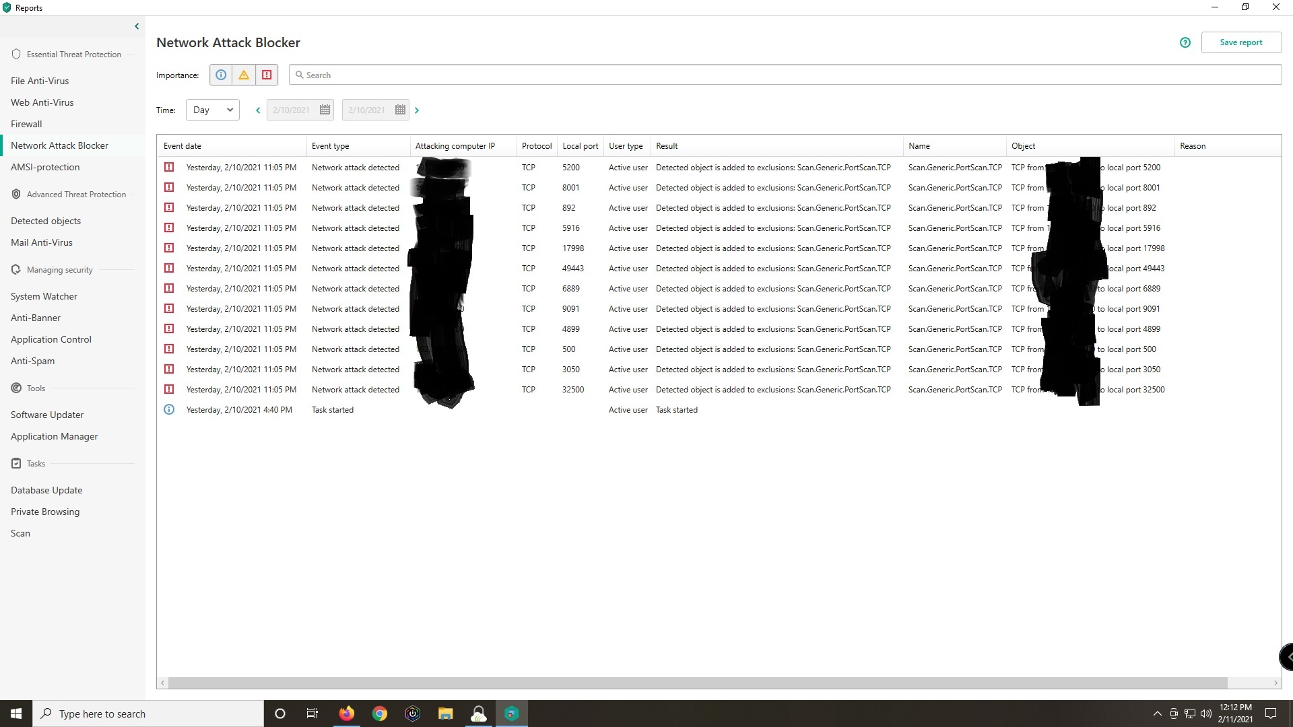Open the end date calendar icon
The width and height of the screenshot is (1293, 727).
(x=400, y=110)
